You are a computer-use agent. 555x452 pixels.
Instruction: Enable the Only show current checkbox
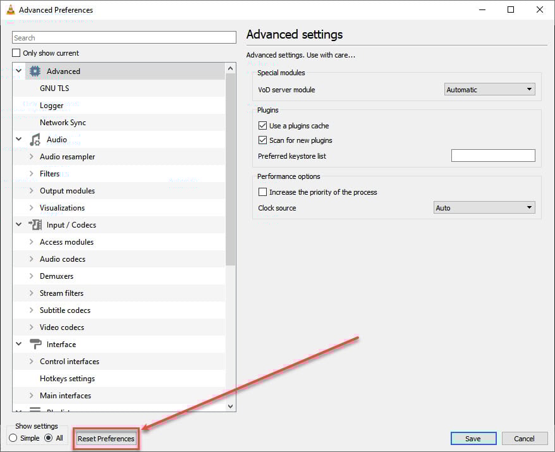tap(16, 52)
